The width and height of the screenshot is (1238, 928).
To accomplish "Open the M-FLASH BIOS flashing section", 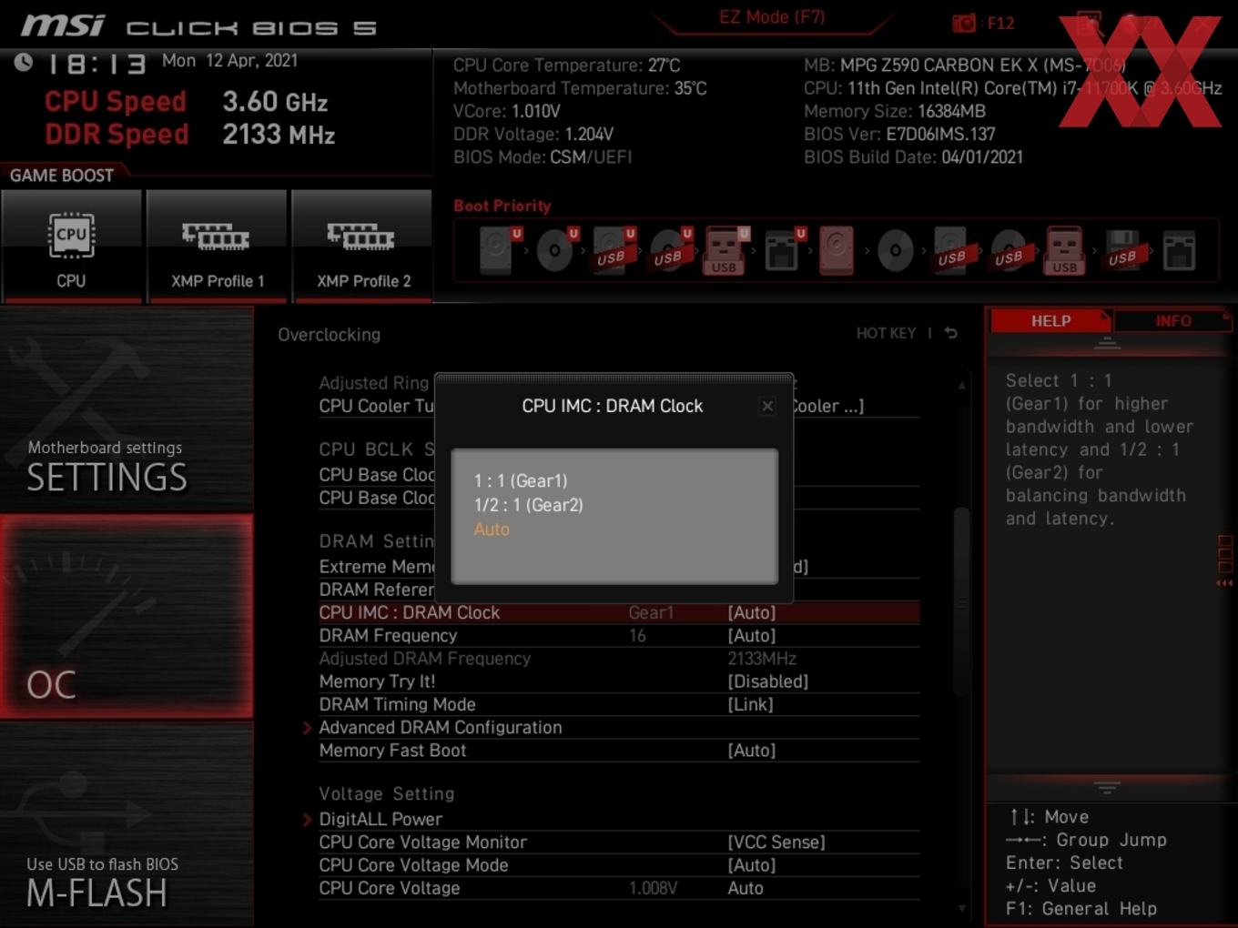I will 127,824.
